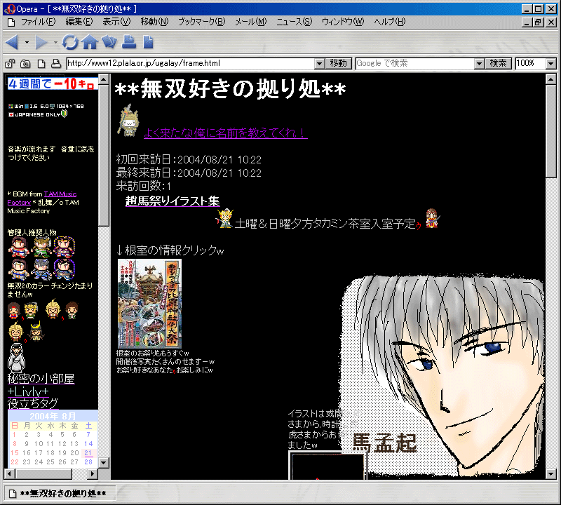The height and width of the screenshot is (505, 561).
Task: Click the sidebar frame scroll-up arrow
Action: coord(103,79)
